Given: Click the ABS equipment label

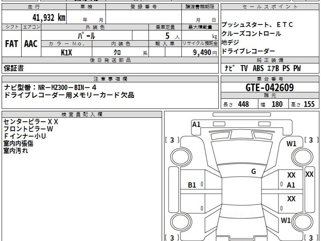Looking at the screenshot, I should click(x=258, y=69).
